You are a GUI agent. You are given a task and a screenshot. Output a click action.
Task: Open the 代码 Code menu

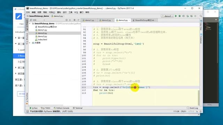pyautogui.click(x=52, y=12)
